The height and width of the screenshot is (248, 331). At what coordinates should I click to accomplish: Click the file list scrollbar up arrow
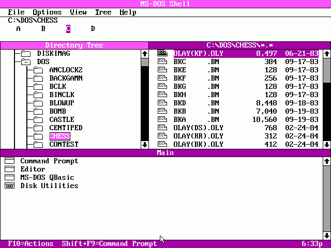click(x=326, y=54)
